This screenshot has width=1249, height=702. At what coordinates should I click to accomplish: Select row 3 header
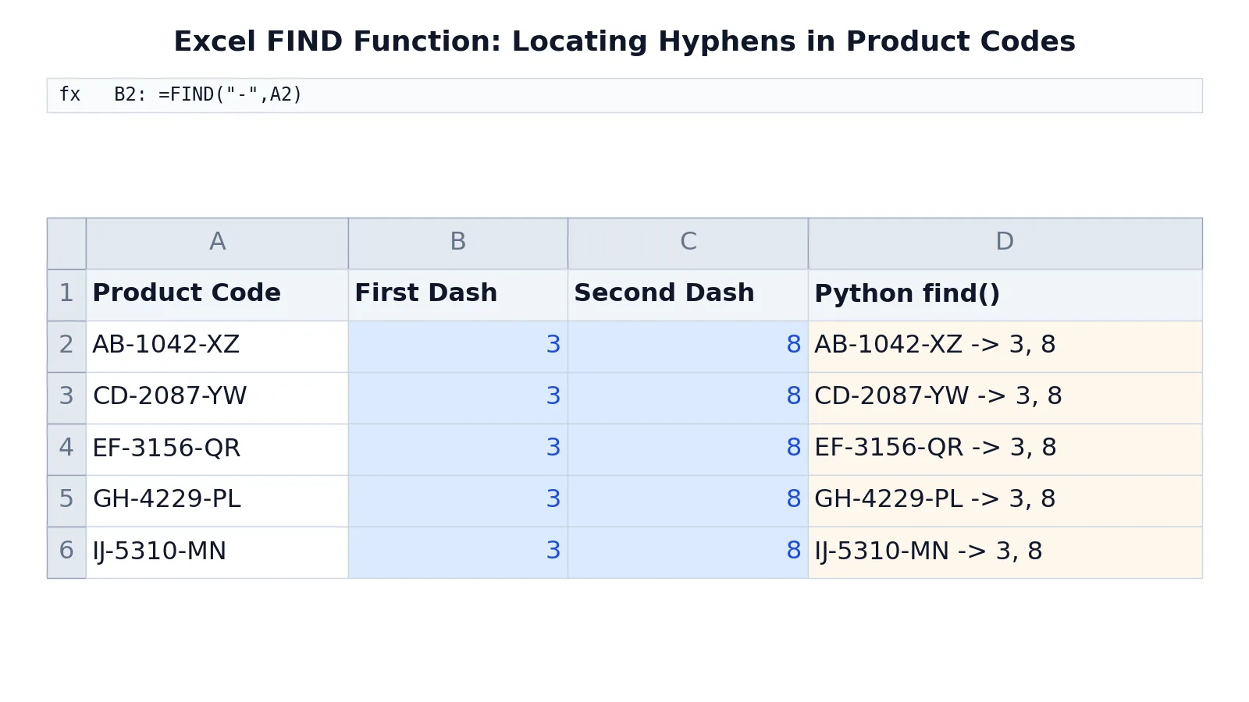[66, 398]
